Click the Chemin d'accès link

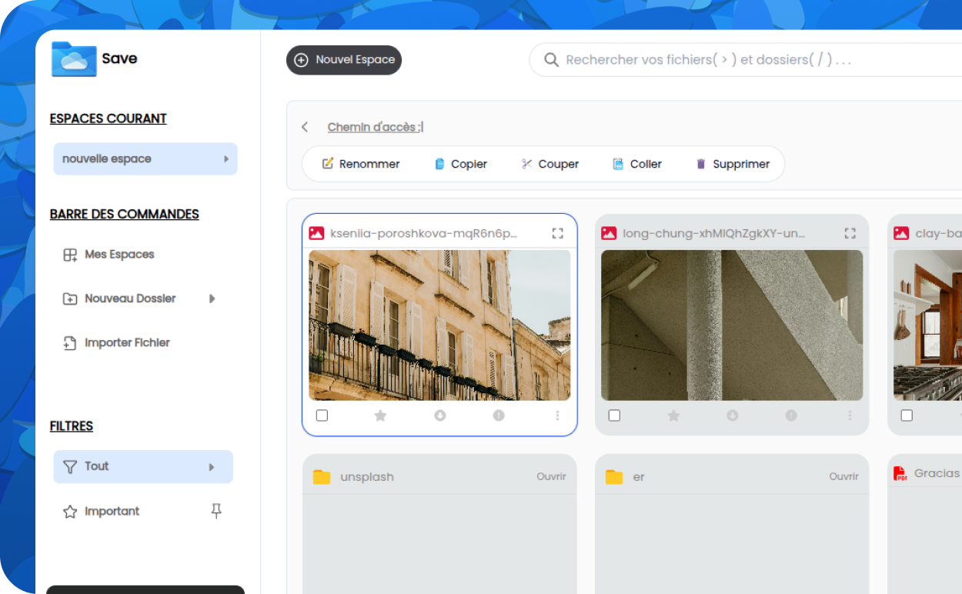[375, 127]
